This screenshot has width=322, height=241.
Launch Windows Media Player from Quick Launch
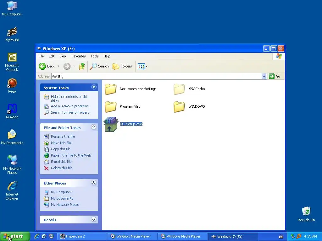tap(51, 236)
